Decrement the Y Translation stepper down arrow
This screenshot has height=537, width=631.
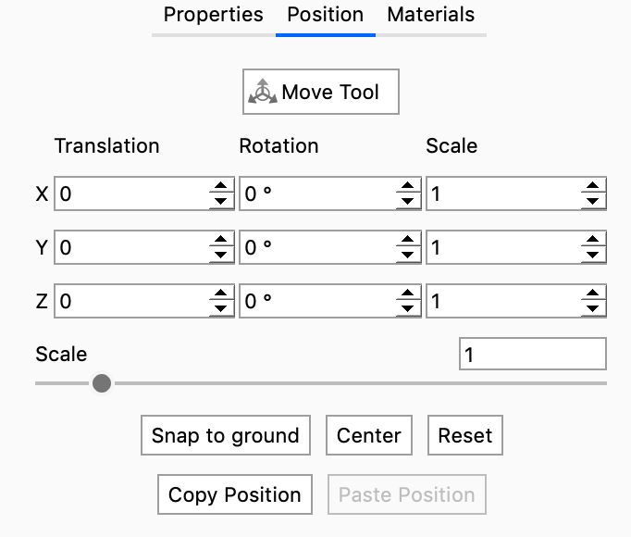[220, 255]
